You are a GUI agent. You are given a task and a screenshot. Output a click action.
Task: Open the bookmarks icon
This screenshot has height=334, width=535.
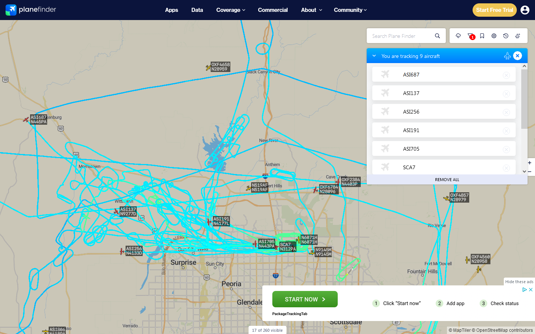pos(482,36)
